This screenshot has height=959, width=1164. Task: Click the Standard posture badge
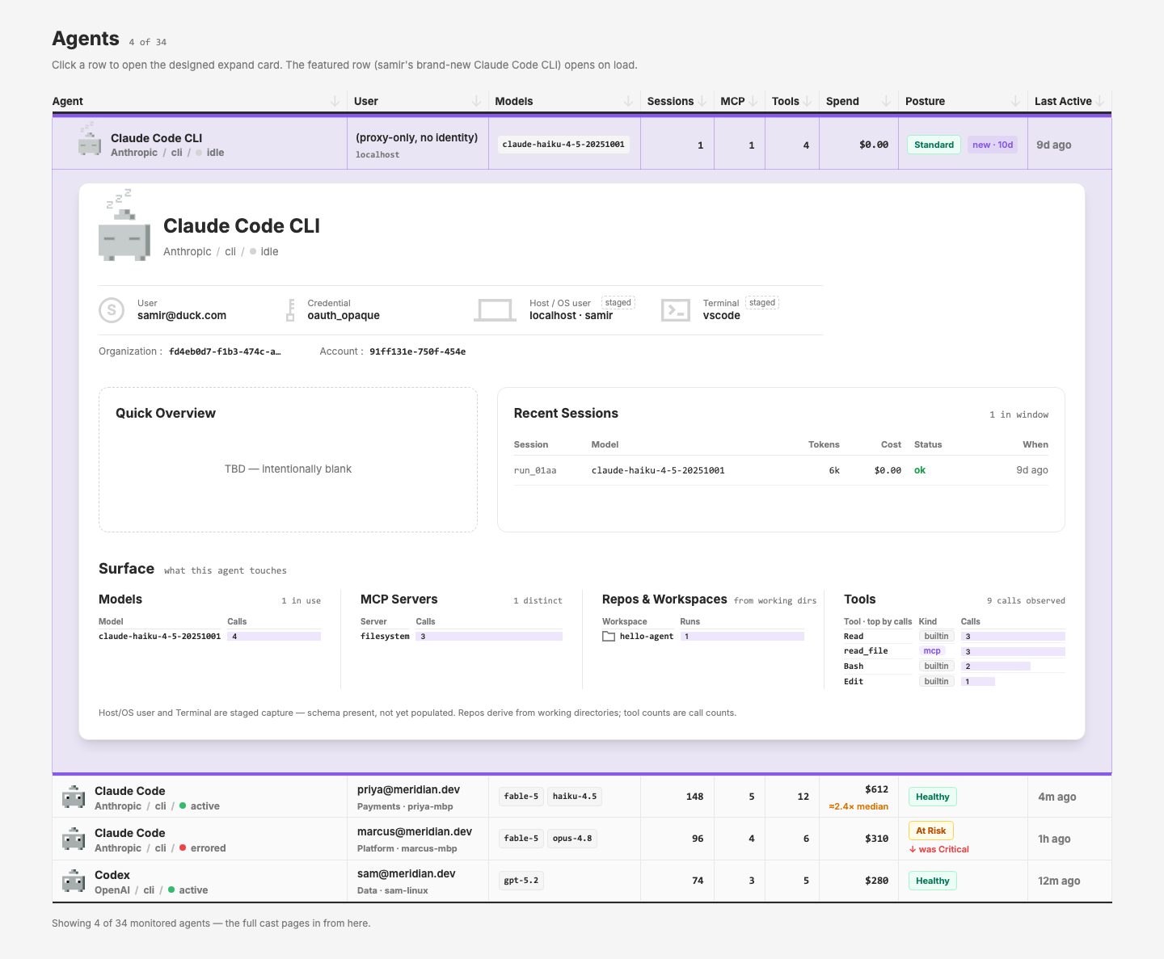click(x=934, y=145)
